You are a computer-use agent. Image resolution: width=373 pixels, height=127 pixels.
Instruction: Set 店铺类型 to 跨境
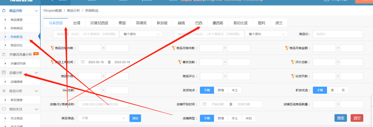point(221,118)
